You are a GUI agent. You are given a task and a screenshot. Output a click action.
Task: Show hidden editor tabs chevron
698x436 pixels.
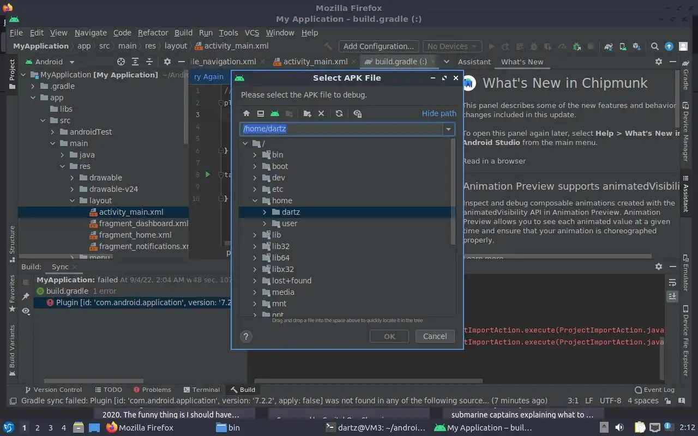pos(446,62)
